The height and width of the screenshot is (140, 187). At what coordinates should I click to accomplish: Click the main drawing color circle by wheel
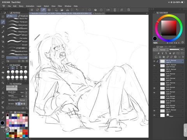(155, 38)
